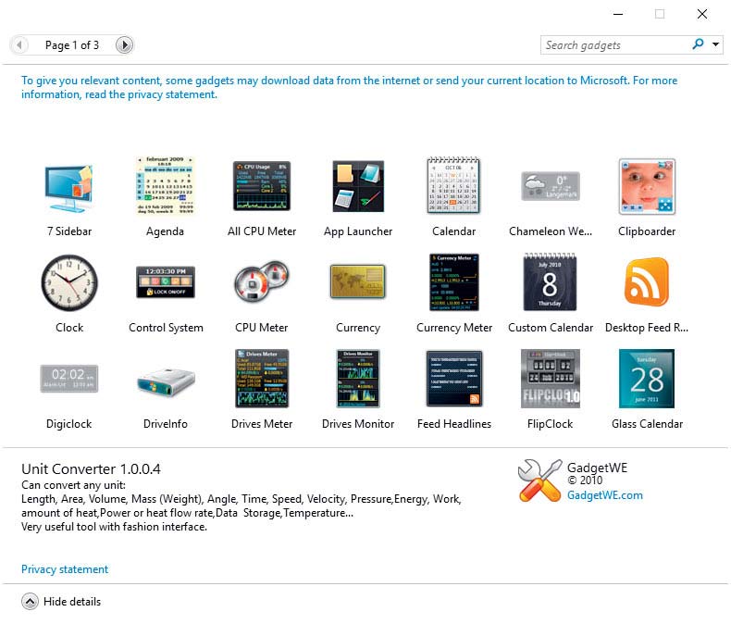Collapse details with Hide details arrow
This screenshot has height=624, width=731.
(30, 602)
